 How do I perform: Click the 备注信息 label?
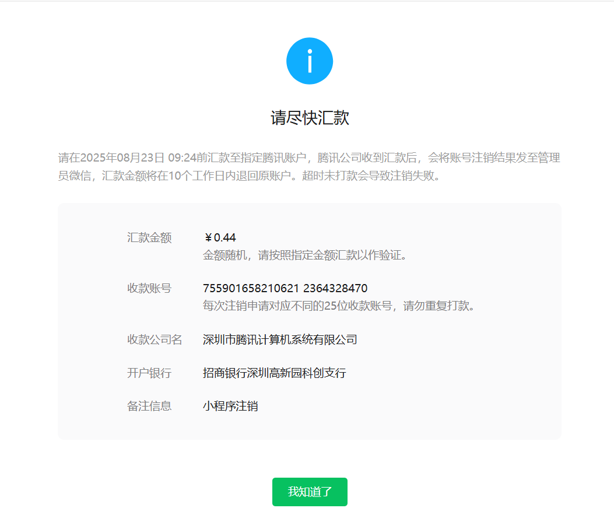pyautogui.click(x=149, y=406)
